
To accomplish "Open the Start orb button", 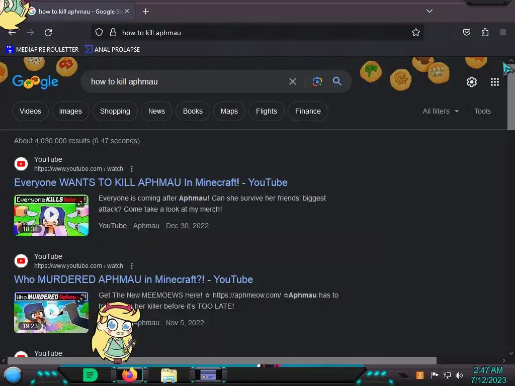I will pyautogui.click(x=13, y=375).
